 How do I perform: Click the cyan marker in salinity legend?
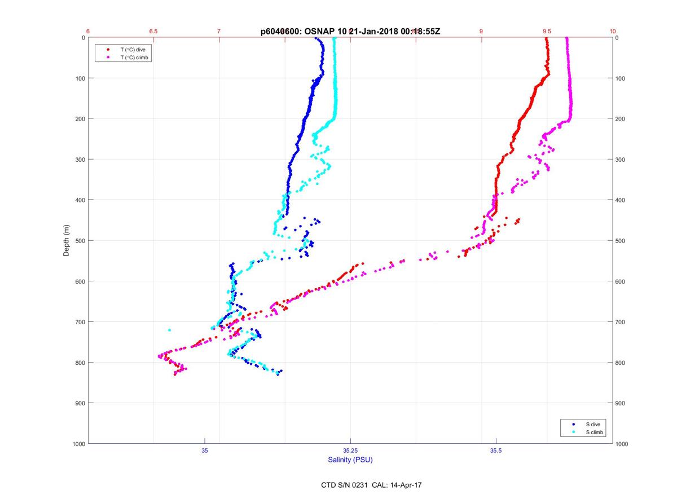pyautogui.click(x=573, y=432)
